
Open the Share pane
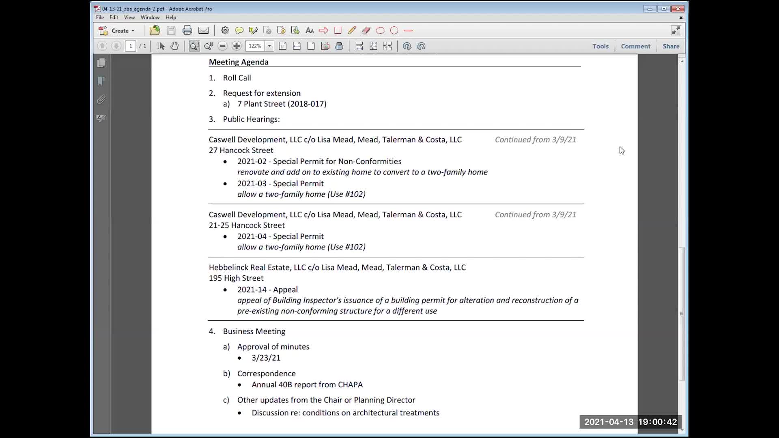(671, 46)
